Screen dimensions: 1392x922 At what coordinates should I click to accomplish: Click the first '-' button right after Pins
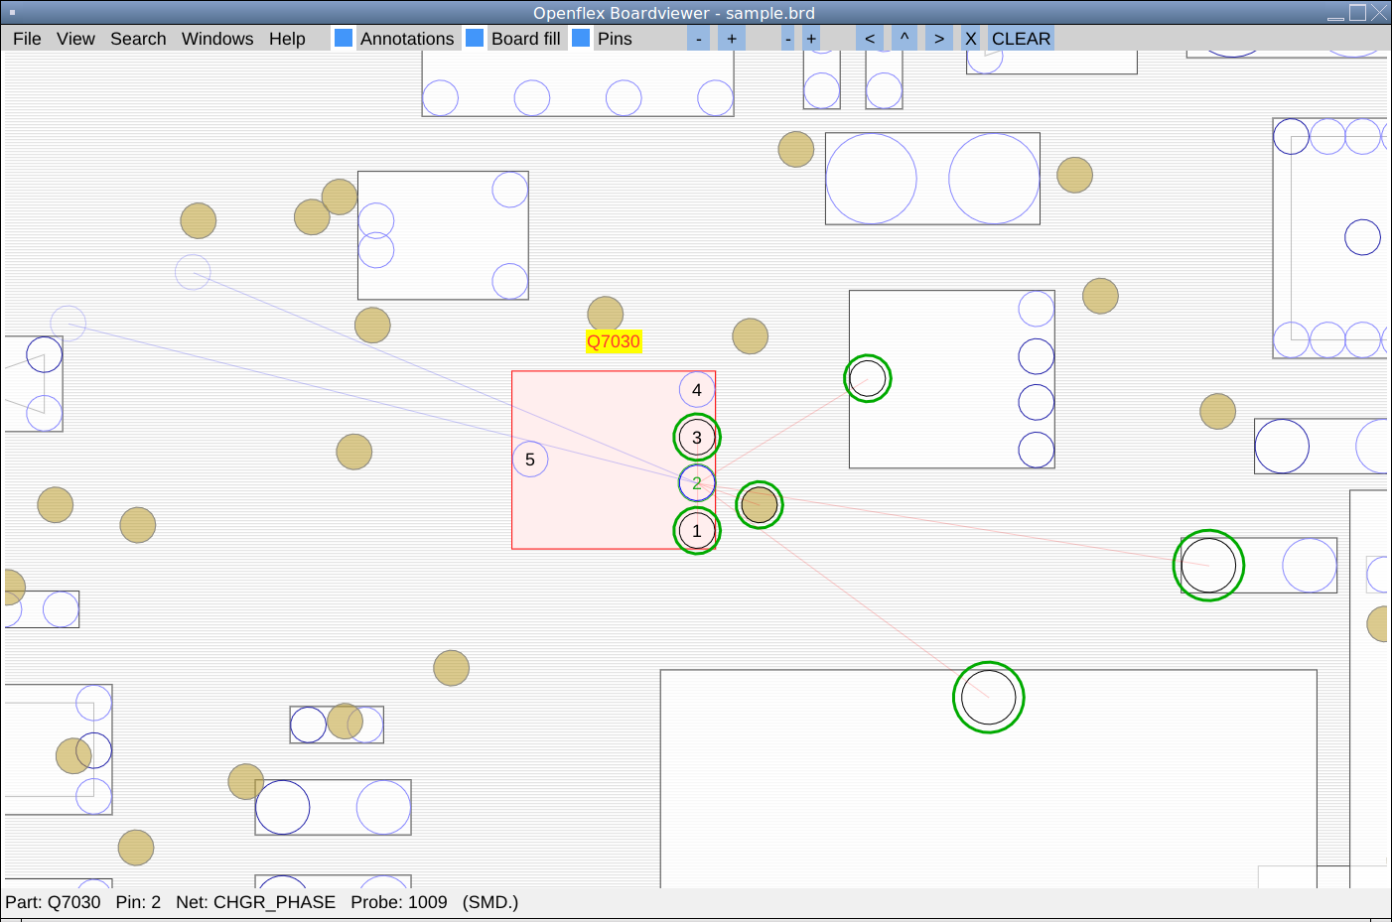click(x=699, y=39)
